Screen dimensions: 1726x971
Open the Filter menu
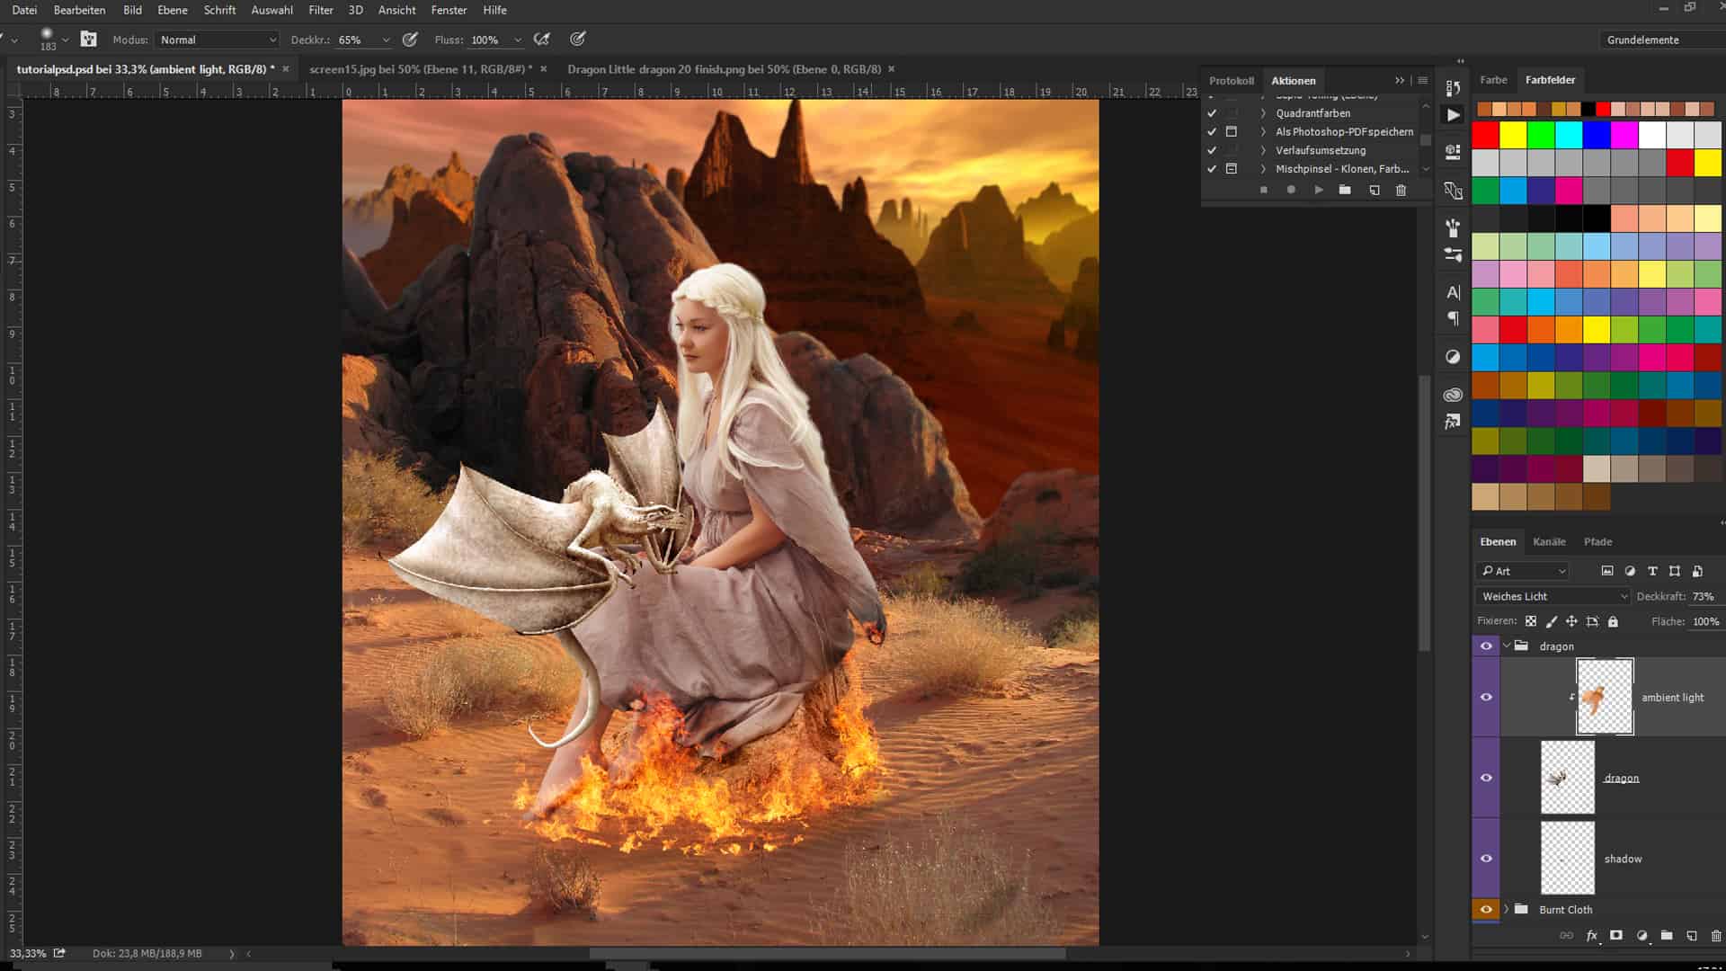point(321,10)
